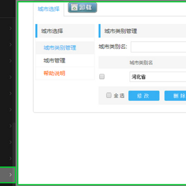Expand the topmost chevron in dark sidebar
This screenshot has width=186, height=186.
point(11,28)
